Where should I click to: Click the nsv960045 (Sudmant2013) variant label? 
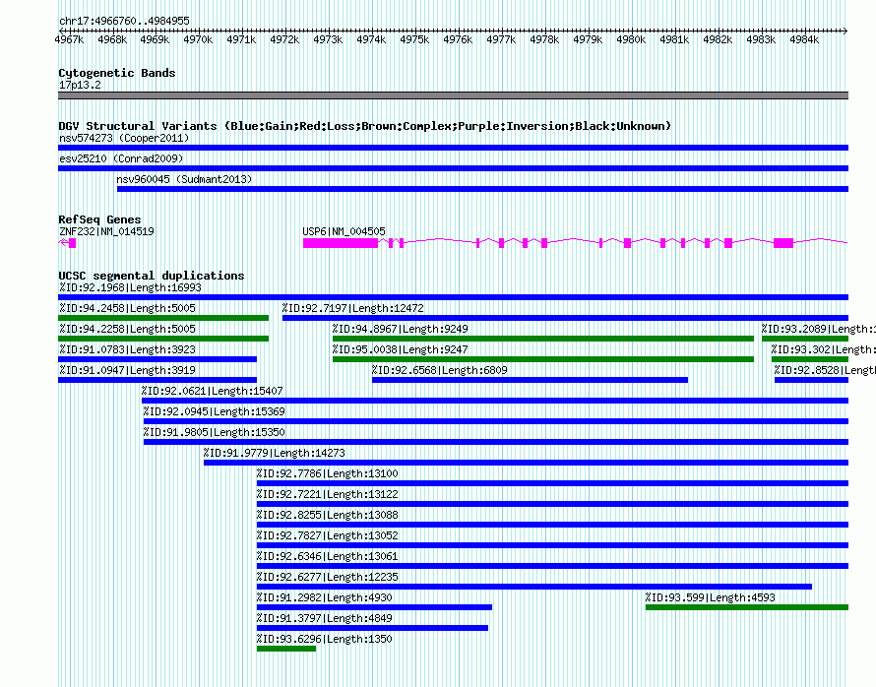point(184,179)
